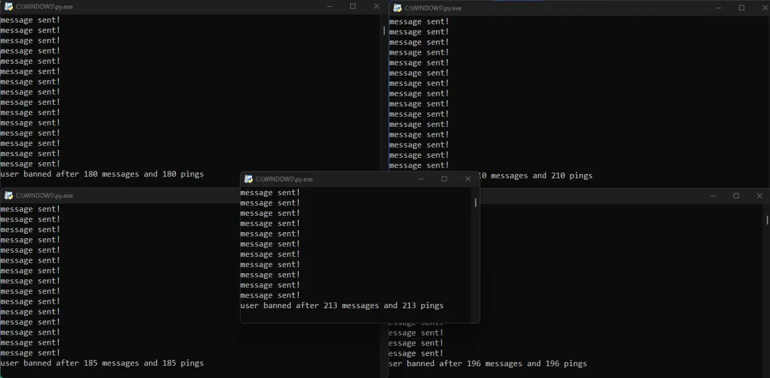Maximize the console showing 210 pings
This screenshot has height=378, width=770.
(742, 8)
